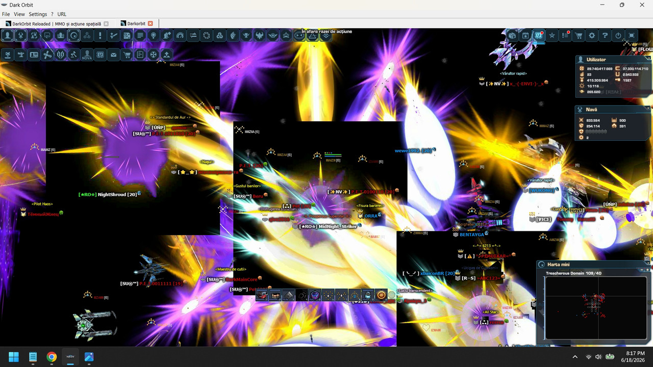
Task: Click the small round button ending action bar
Action: tap(392, 295)
